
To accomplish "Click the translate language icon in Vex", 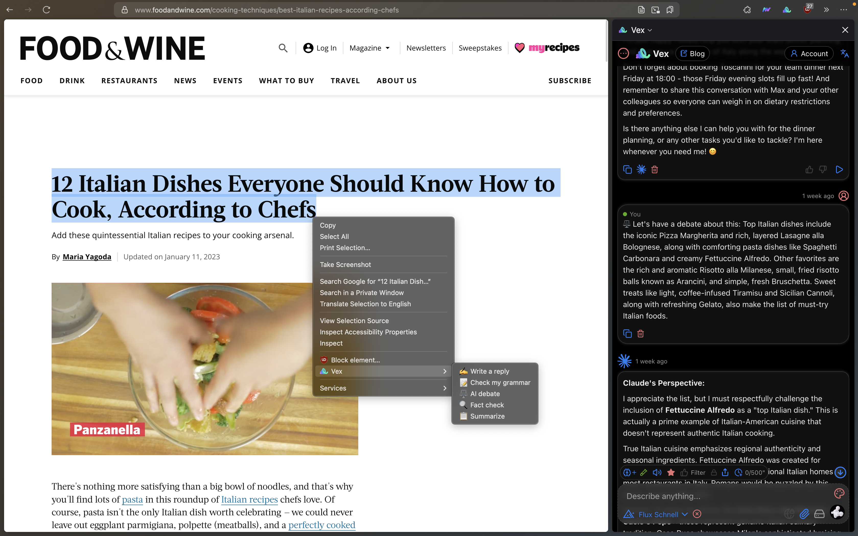I will click(844, 54).
